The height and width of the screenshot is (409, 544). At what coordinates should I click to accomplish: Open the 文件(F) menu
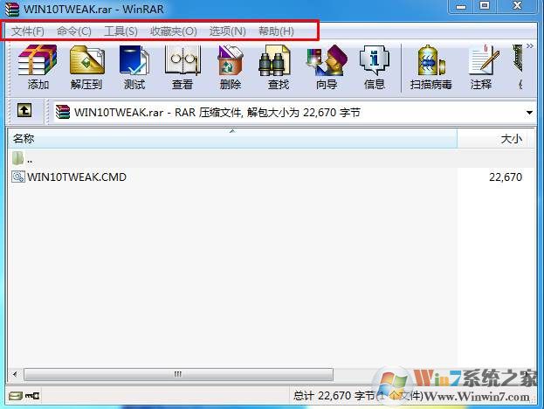tap(28, 31)
